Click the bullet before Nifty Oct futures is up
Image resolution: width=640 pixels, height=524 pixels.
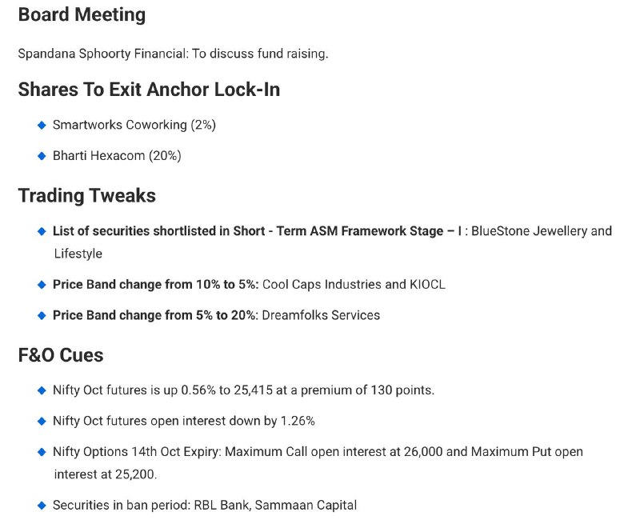click(42, 390)
